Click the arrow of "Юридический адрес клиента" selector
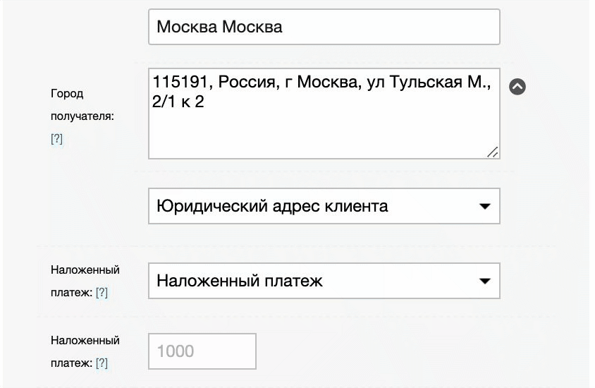Screen dimensions: 595x388 [484, 207]
